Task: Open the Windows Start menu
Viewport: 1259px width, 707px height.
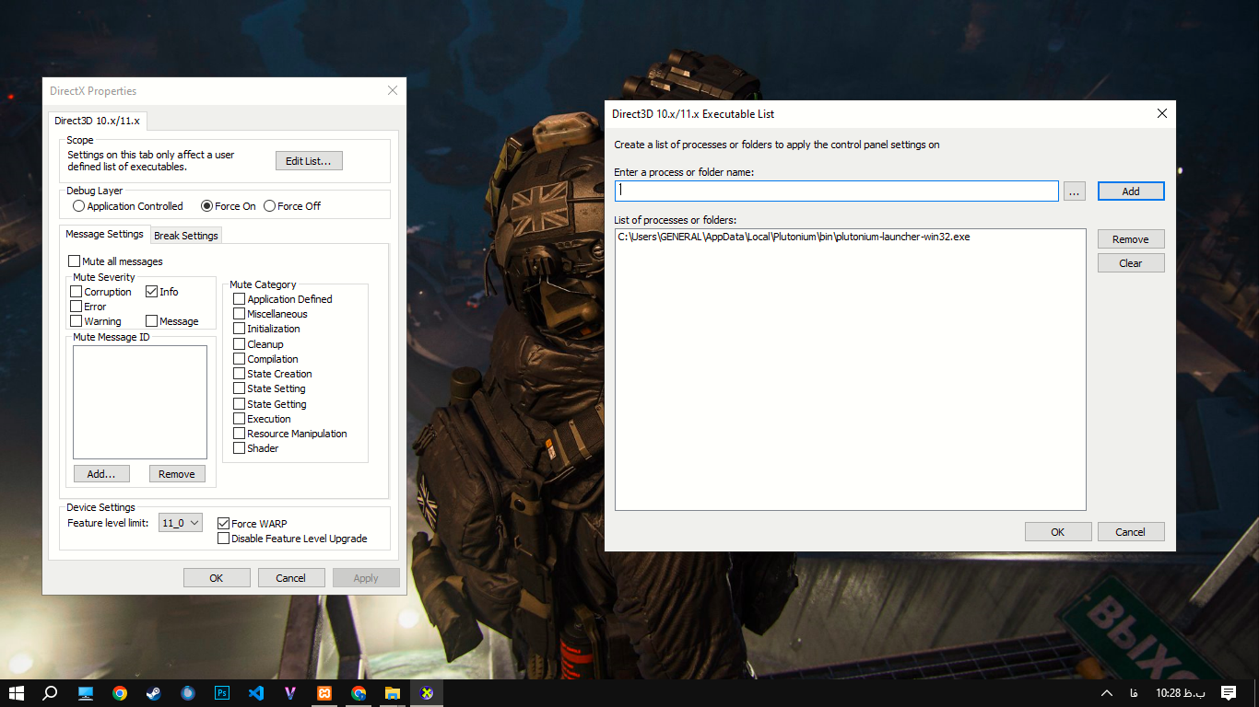Action: tap(17, 693)
